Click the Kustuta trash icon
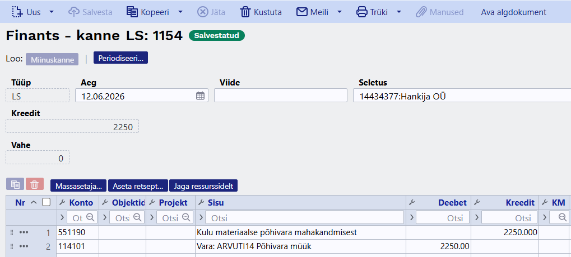 coord(245,12)
